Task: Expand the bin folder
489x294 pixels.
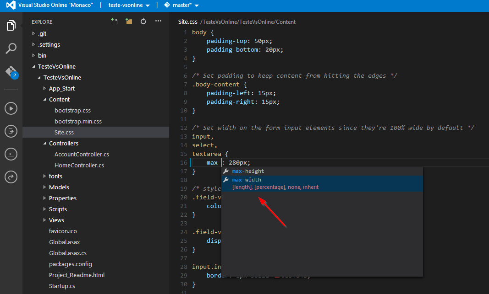Action: coord(33,55)
